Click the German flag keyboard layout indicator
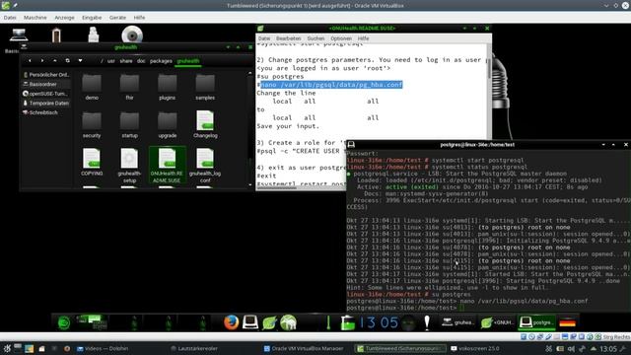631x355 pixels. pos(568,322)
